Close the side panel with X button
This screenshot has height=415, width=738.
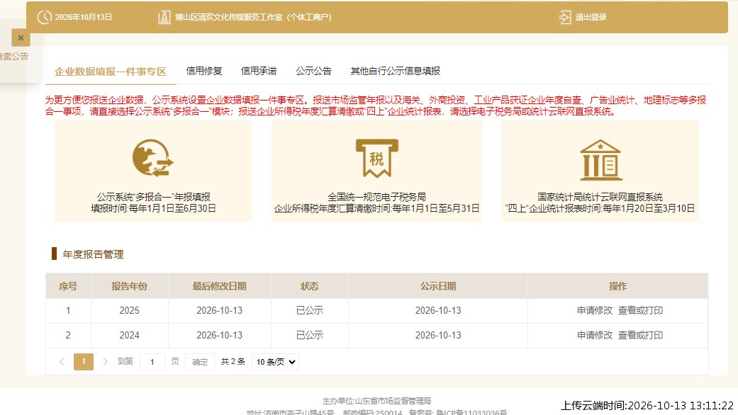click(21, 38)
